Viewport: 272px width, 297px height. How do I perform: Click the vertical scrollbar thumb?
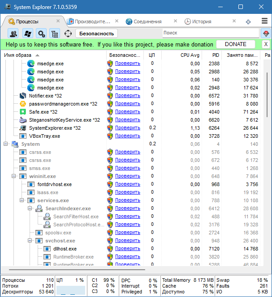(x=267, y=95)
